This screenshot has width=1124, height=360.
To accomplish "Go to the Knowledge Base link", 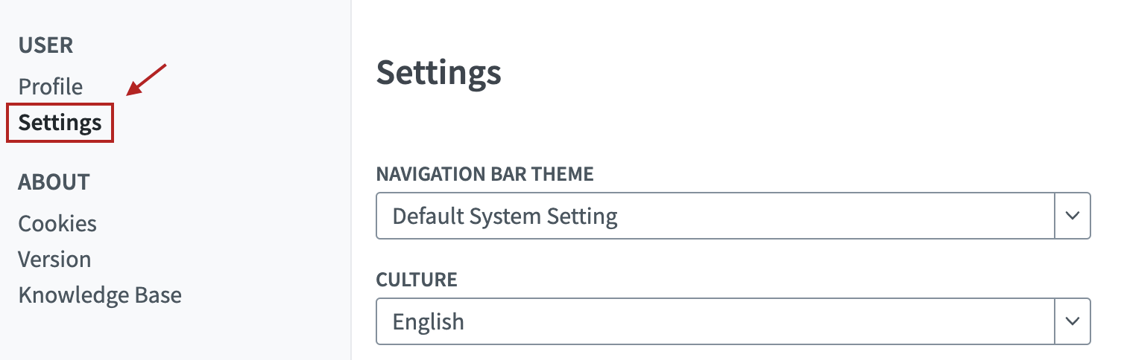I will [x=100, y=295].
